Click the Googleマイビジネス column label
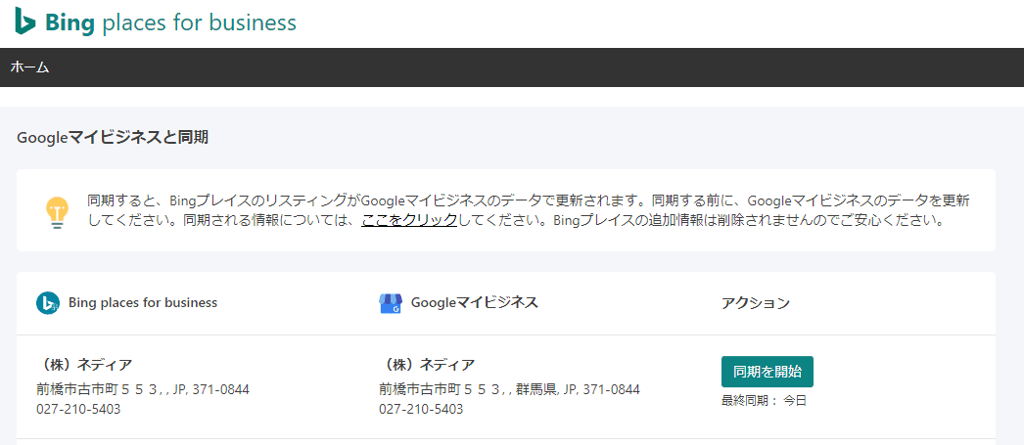The height and width of the screenshot is (445, 1024). point(475,303)
